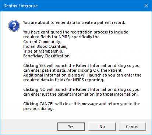Dismiss the message with Cancel

(132, 127)
